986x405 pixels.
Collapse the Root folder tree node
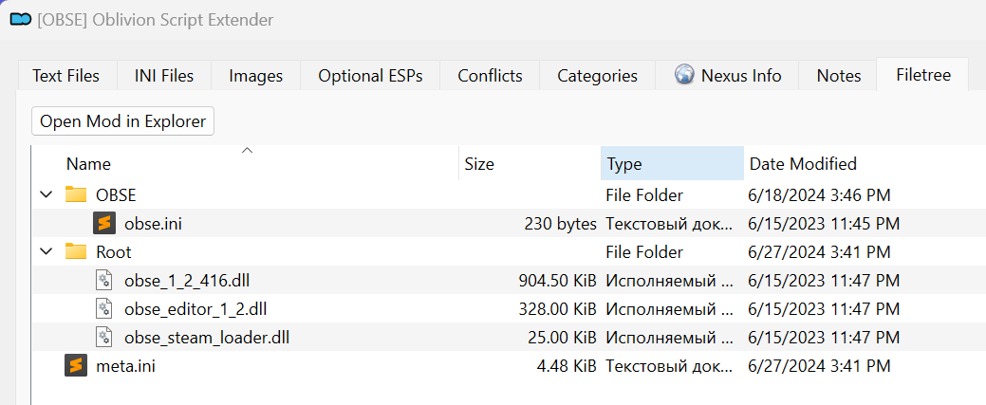pos(46,251)
